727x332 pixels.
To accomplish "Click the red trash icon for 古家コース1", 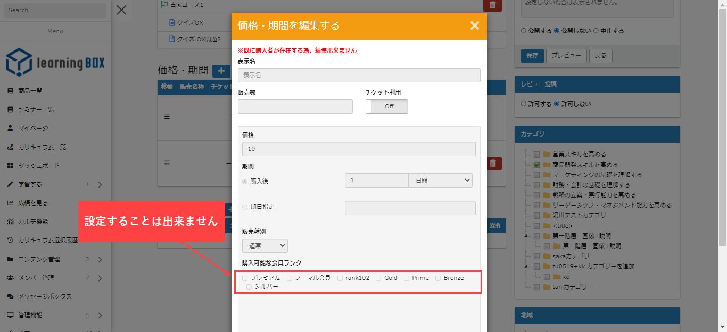I will 492,5.
